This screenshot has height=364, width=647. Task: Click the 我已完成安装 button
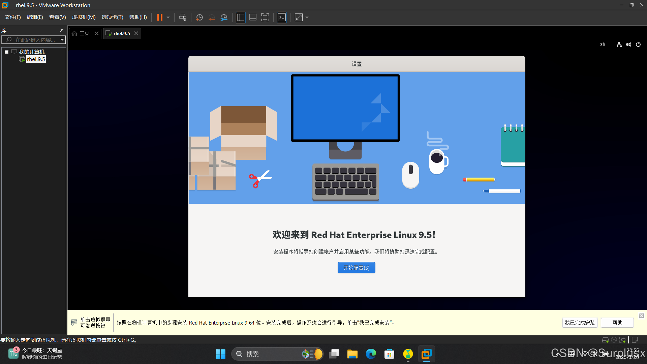580,323
